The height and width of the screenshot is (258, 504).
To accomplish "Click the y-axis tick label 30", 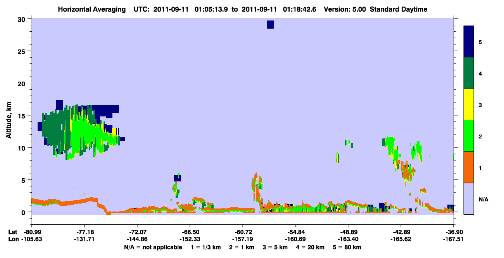I will [22, 19].
